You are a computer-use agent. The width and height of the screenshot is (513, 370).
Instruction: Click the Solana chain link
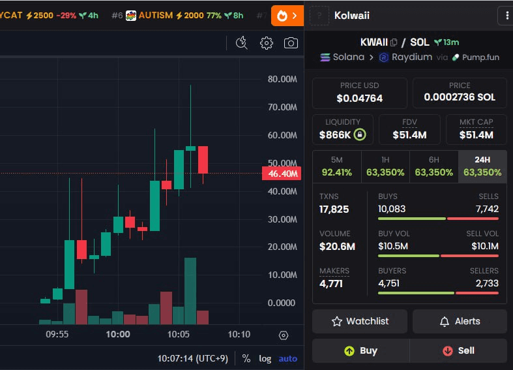point(342,57)
